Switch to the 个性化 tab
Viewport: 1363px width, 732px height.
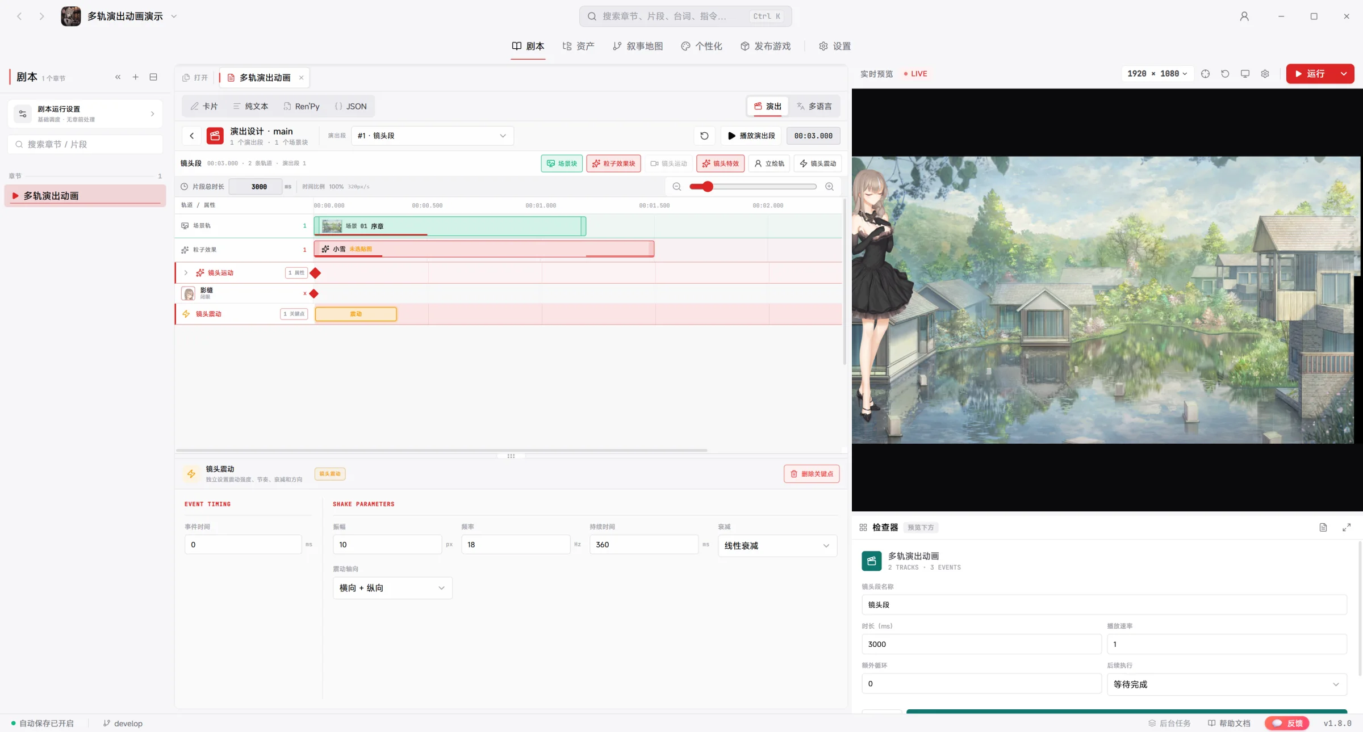702,46
